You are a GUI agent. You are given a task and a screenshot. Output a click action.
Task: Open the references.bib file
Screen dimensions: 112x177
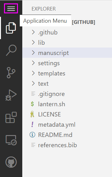pos(58,145)
